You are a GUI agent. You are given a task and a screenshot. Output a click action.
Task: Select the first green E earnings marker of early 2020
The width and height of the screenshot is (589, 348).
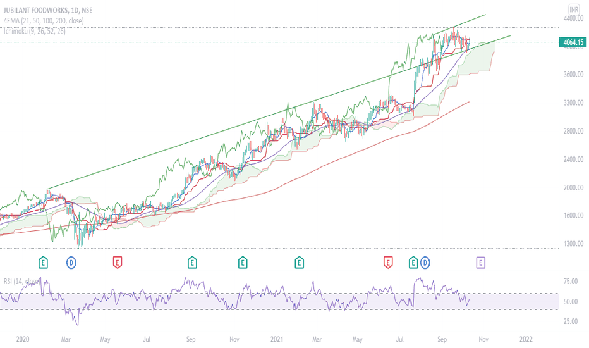tap(43, 262)
